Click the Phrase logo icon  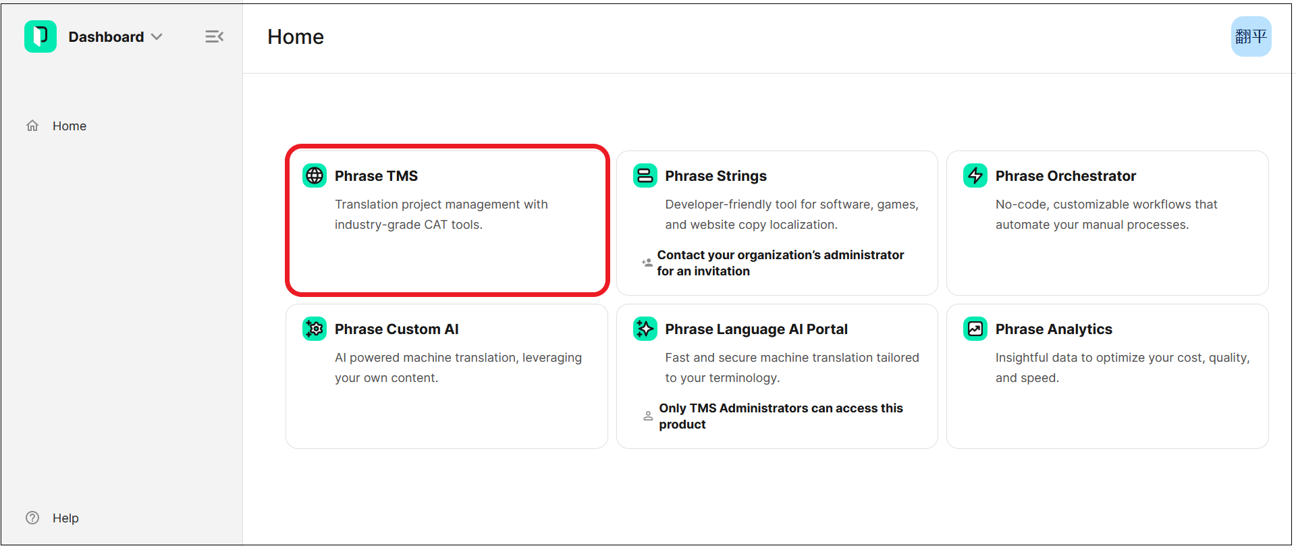40,36
